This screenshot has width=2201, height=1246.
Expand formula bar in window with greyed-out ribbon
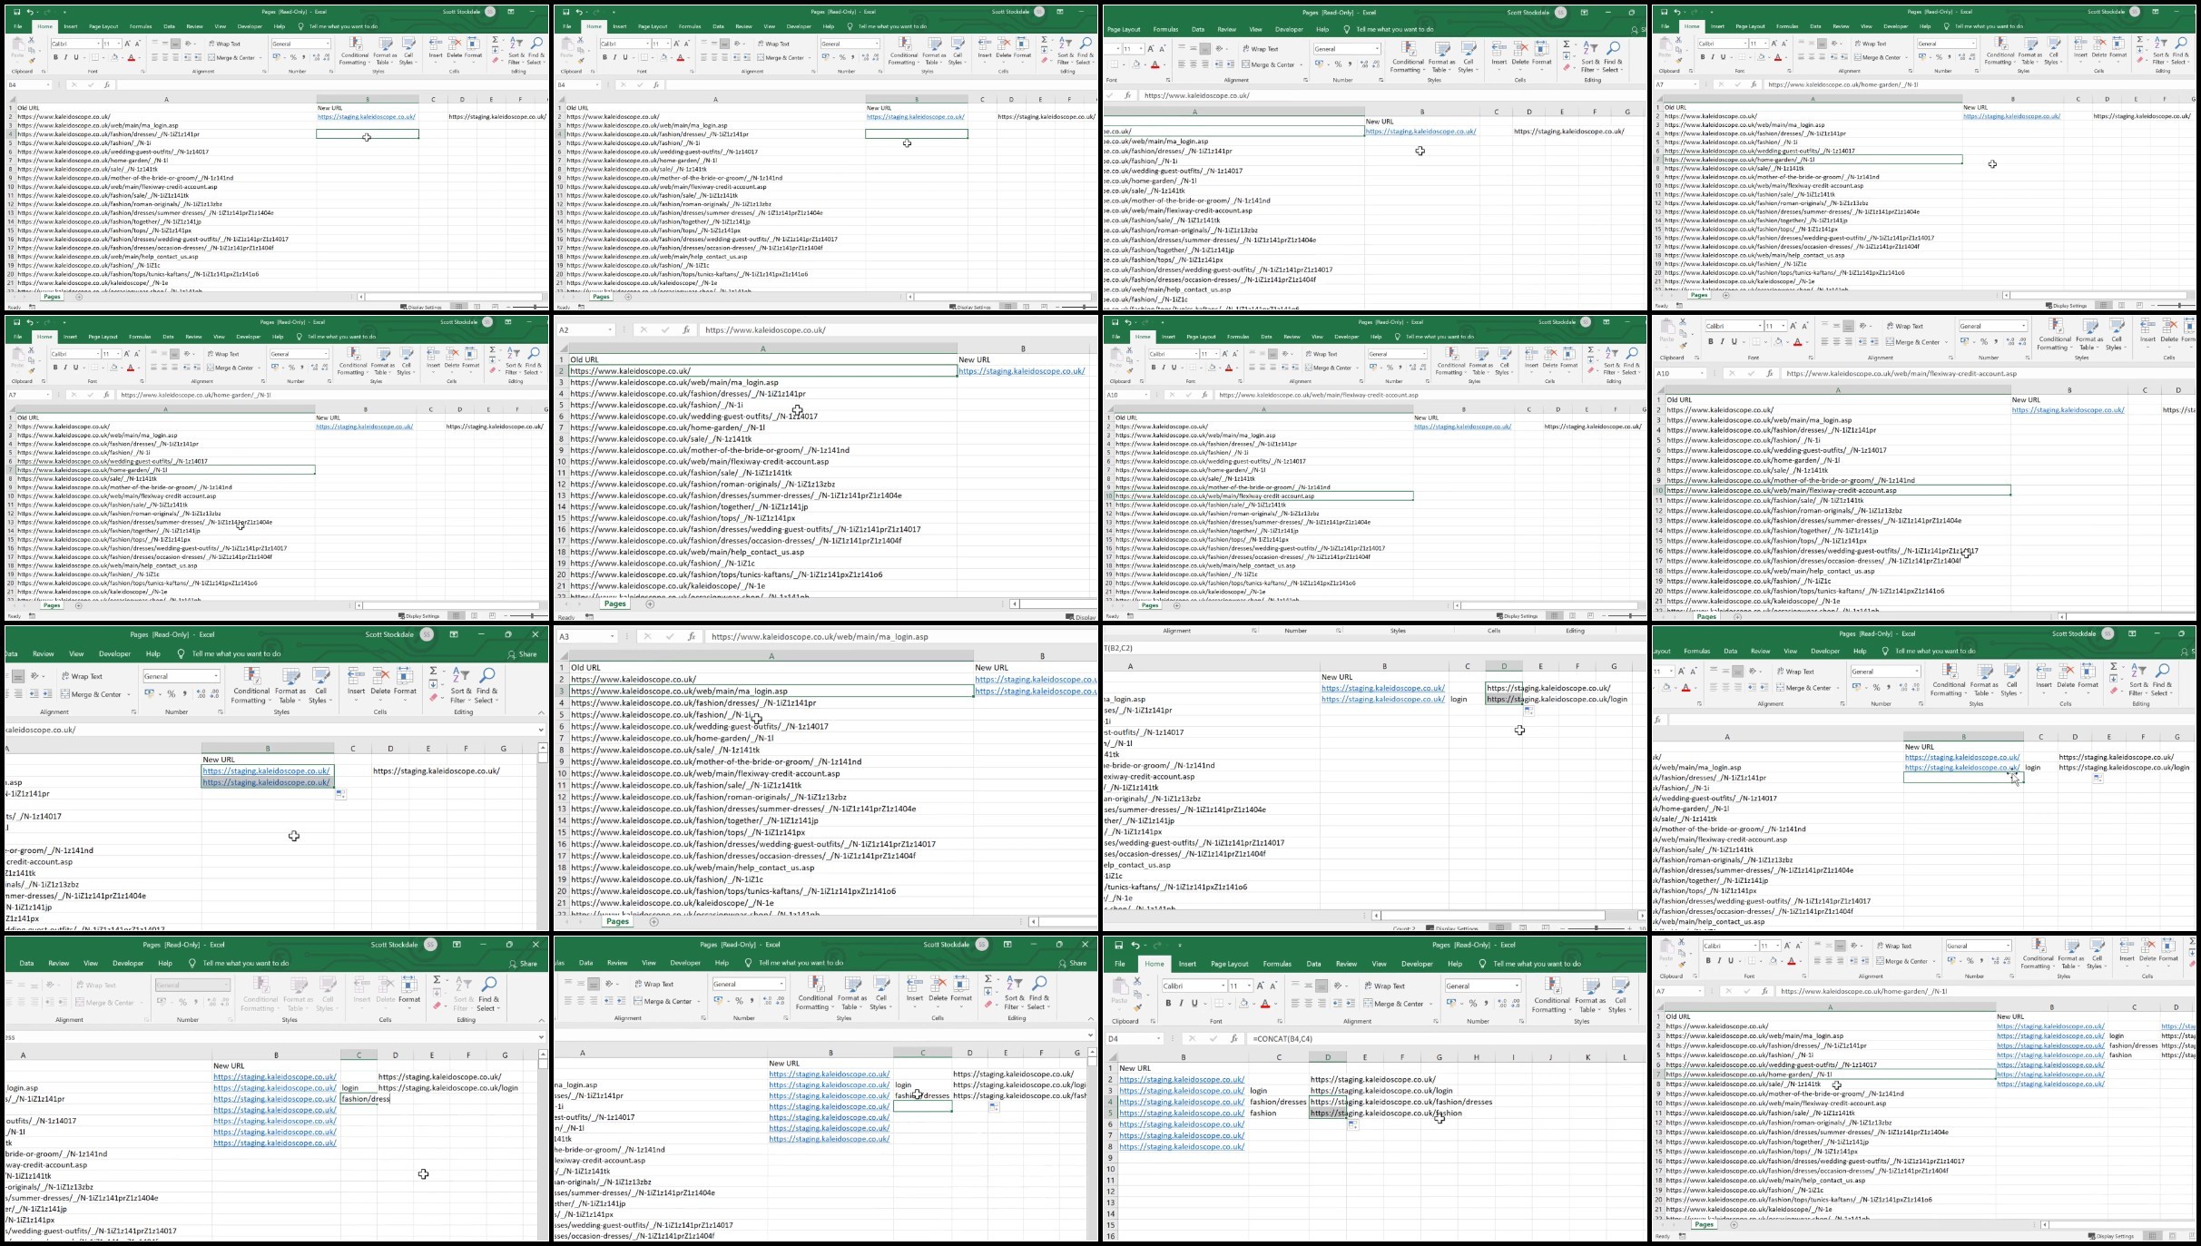tap(542, 1036)
